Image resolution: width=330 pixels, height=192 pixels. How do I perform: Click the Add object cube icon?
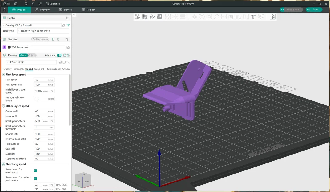[x=137, y=17]
